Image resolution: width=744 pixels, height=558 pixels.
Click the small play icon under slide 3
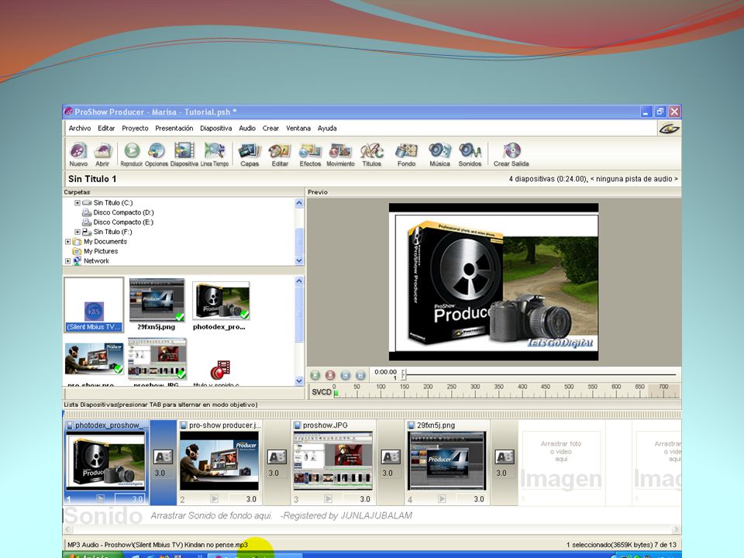pyautogui.click(x=329, y=498)
